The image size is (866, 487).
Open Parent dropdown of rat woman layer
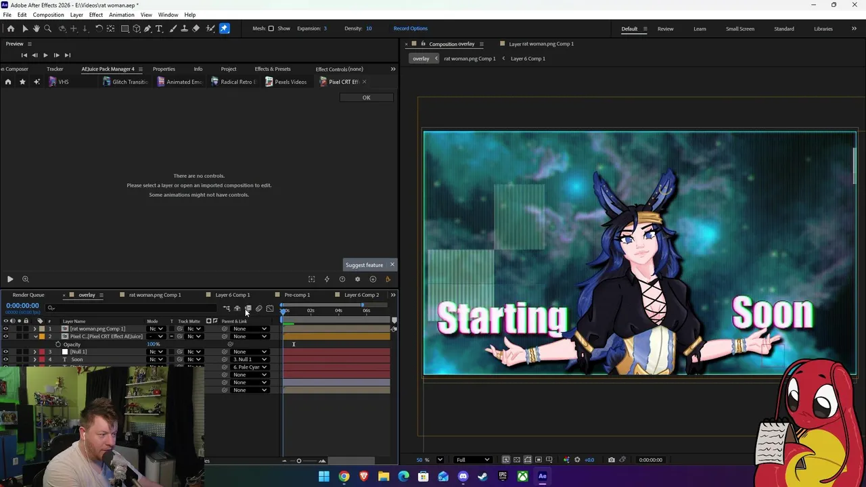click(x=250, y=329)
